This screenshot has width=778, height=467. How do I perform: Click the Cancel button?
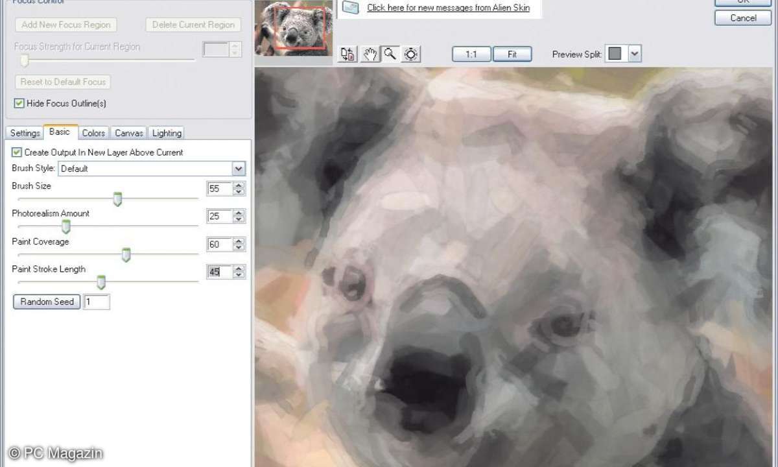tap(743, 18)
